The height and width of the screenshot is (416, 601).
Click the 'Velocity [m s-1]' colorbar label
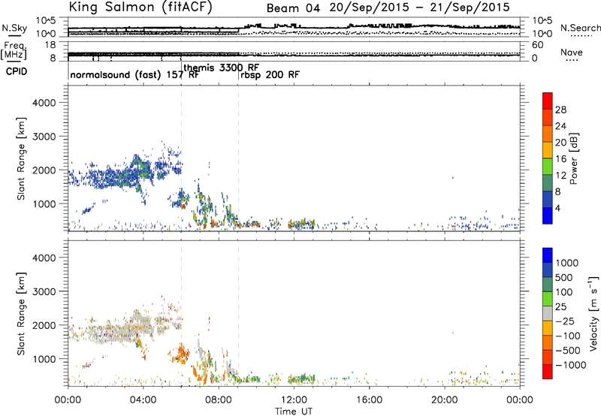pos(593,313)
